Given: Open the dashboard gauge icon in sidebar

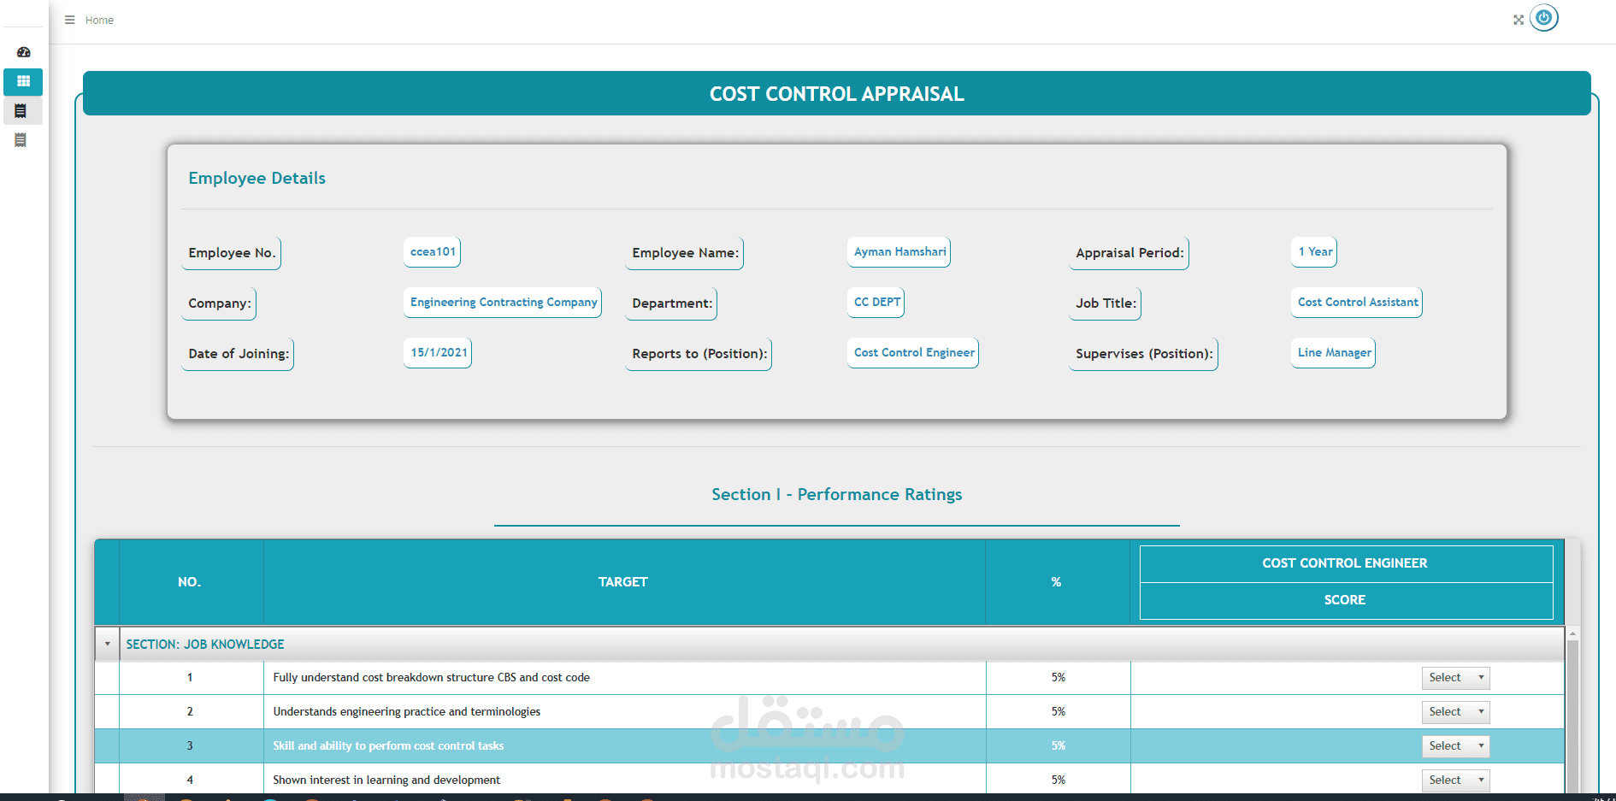Looking at the screenshot, I should 23,52.
